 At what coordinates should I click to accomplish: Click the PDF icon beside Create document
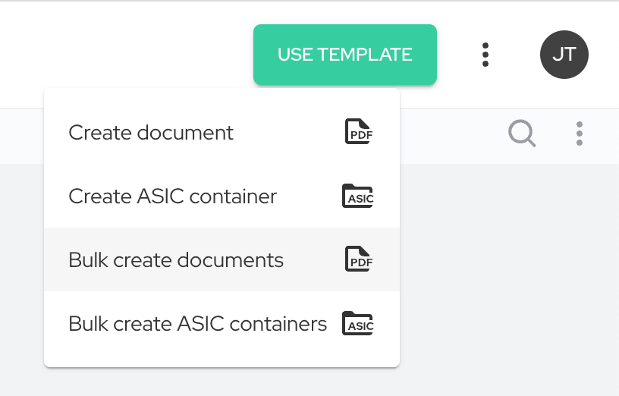[x=359, y=132]
